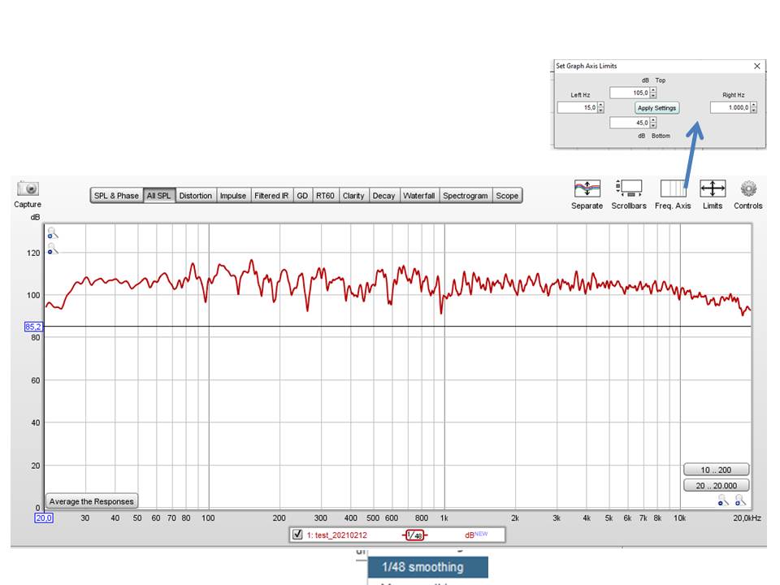Click vertical zoom-out magnifier at graph top-left
Screen dimensions: 780x585
click(x=53, y=249)
